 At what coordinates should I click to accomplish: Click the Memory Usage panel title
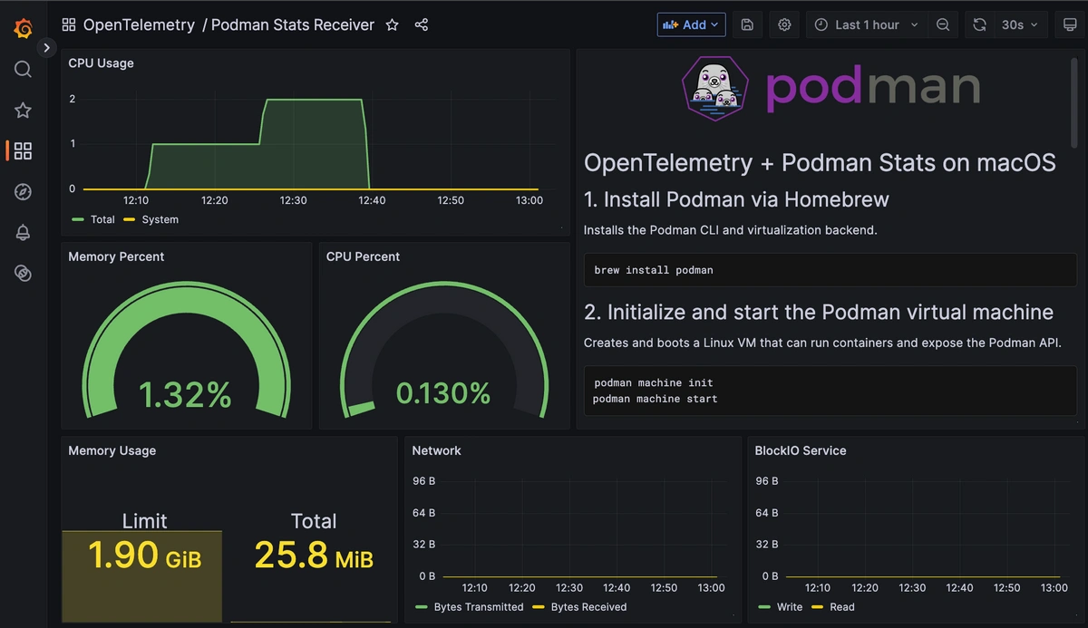coord(112,450)
